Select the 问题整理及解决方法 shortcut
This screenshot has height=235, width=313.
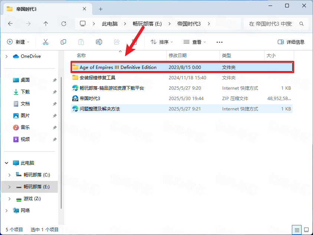(x=182, y=109)
